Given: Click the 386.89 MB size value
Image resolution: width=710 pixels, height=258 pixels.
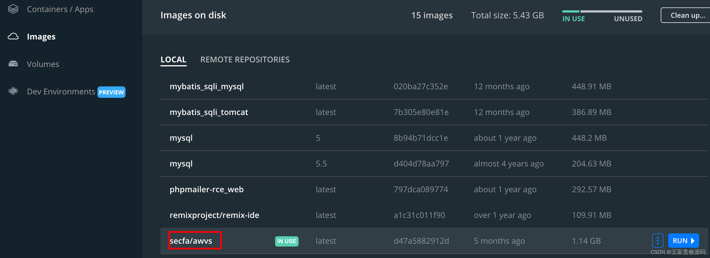Looking at the screenshot, I should click(591, 112).
